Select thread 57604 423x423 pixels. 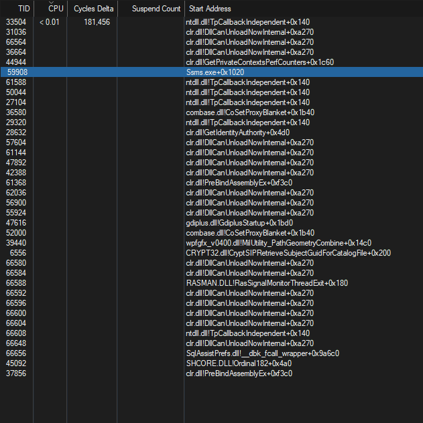(212, 143)
